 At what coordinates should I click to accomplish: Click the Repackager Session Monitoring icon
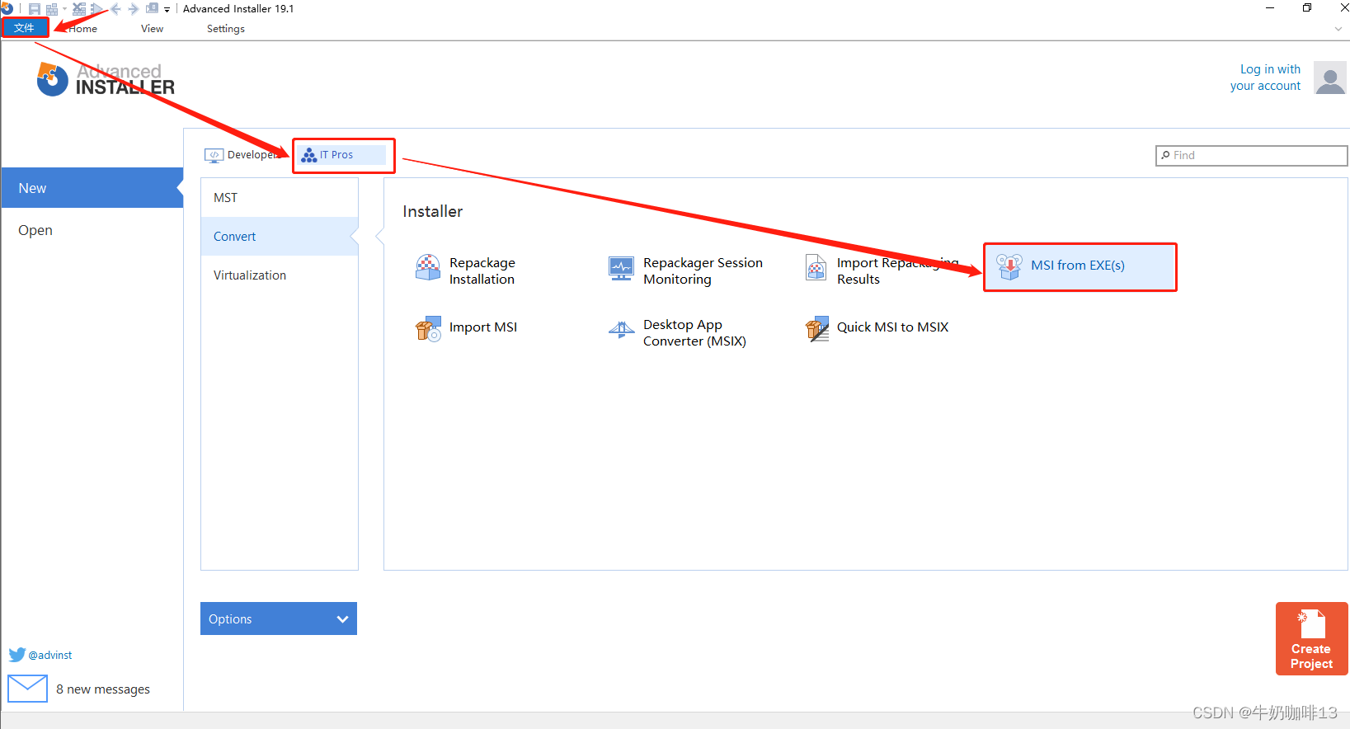(621, 268)
